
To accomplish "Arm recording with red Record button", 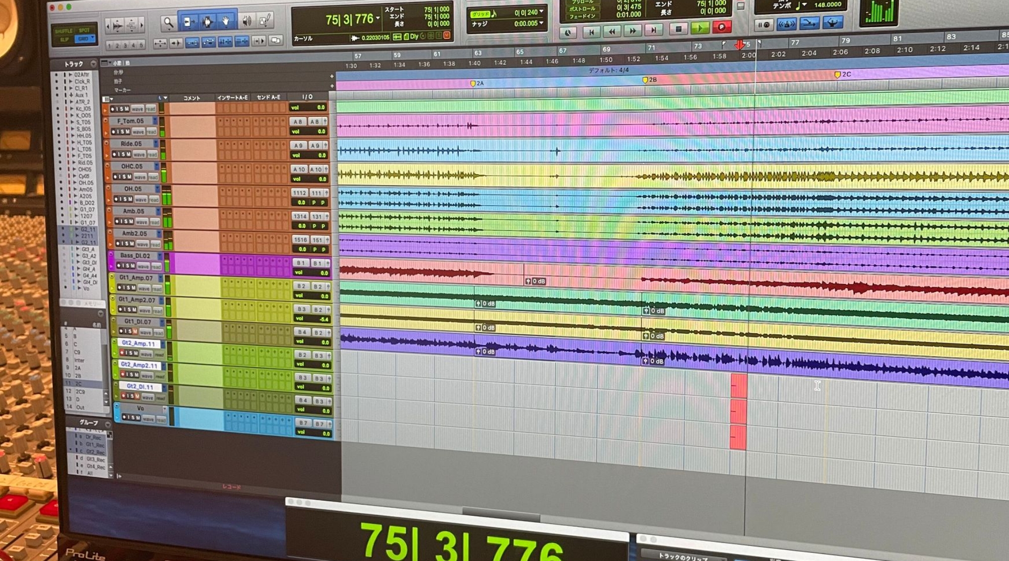I will (722, 27).
